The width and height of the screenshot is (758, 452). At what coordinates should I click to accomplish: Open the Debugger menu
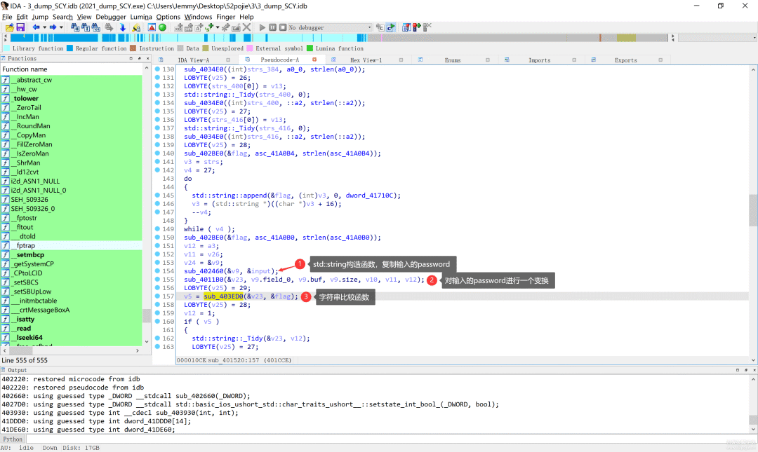point(111,17)
